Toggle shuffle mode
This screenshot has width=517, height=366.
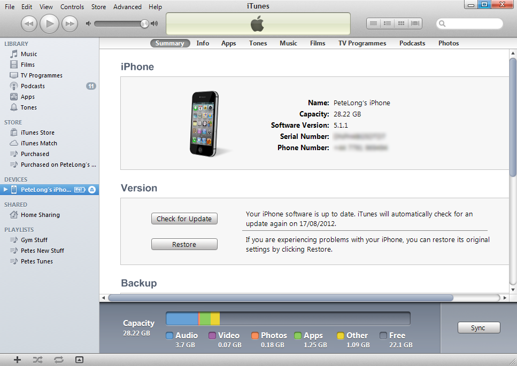click(x=37, y=360)
